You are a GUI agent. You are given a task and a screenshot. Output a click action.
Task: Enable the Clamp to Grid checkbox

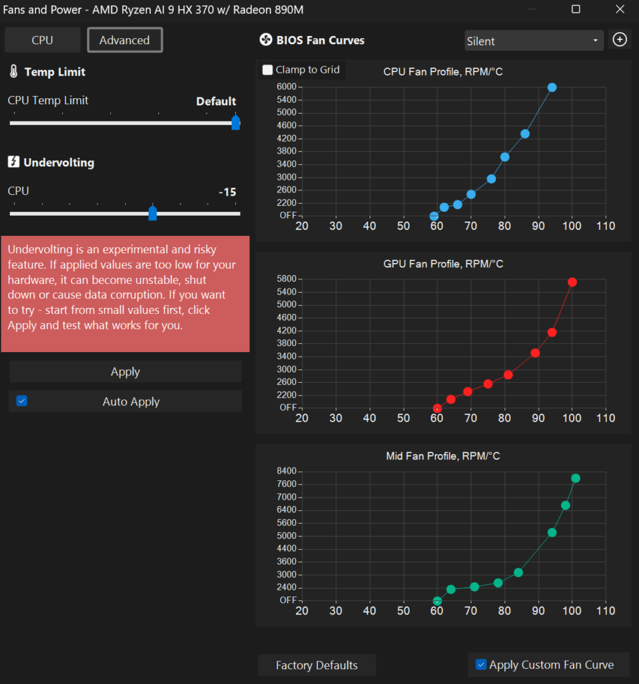(267, 69)
